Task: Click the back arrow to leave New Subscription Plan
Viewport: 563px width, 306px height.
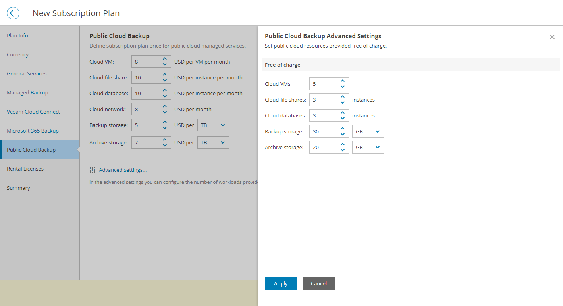Action: click(x=13, y=13)
